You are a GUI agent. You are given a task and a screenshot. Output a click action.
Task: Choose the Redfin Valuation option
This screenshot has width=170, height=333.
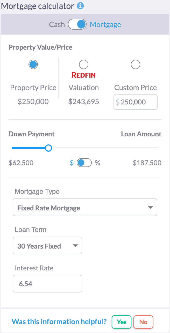pos(83,64)
